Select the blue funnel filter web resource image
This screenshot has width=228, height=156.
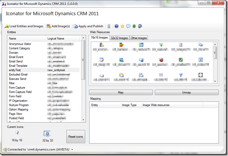tap(181, 75)
